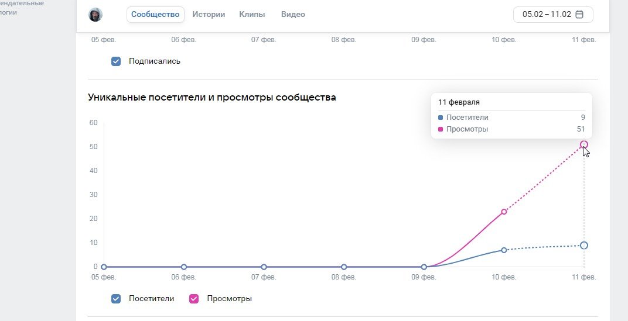Click the calendar icon in date field

pyautogui.click(x=579, y=15)
